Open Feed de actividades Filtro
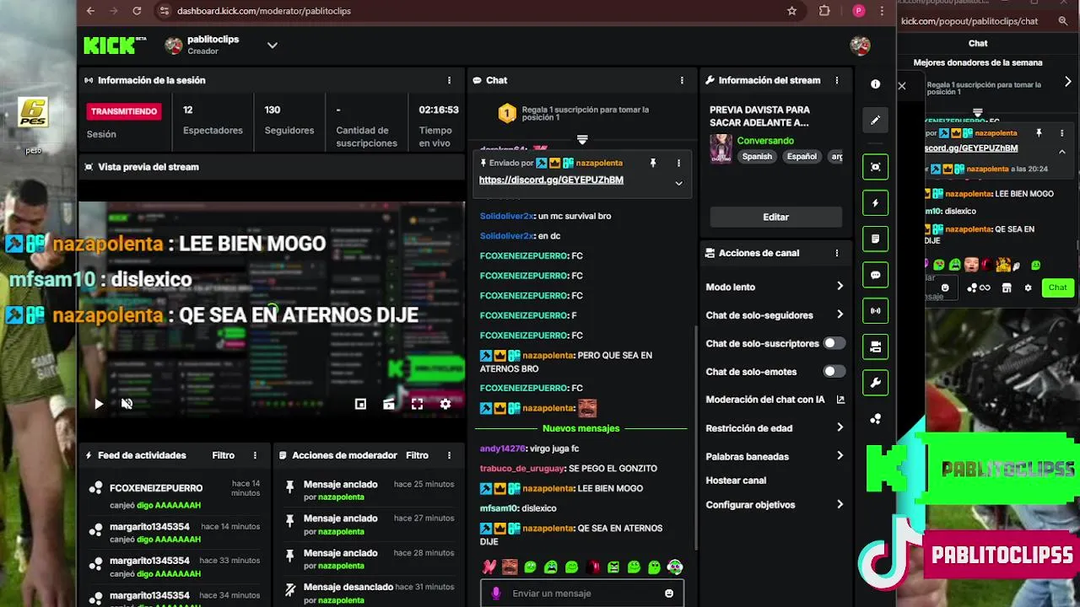This screenshot has height=607, width=1080. coord(223,455)
